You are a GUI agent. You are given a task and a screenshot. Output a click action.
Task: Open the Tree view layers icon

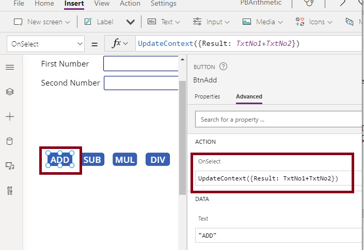tap(10, 92)
